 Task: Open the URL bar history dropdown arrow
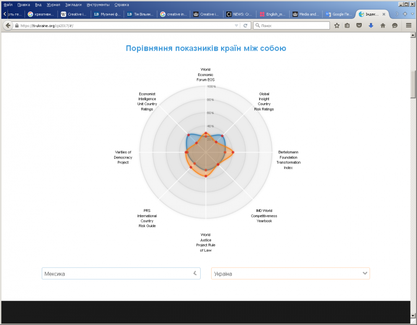(236, 25)
